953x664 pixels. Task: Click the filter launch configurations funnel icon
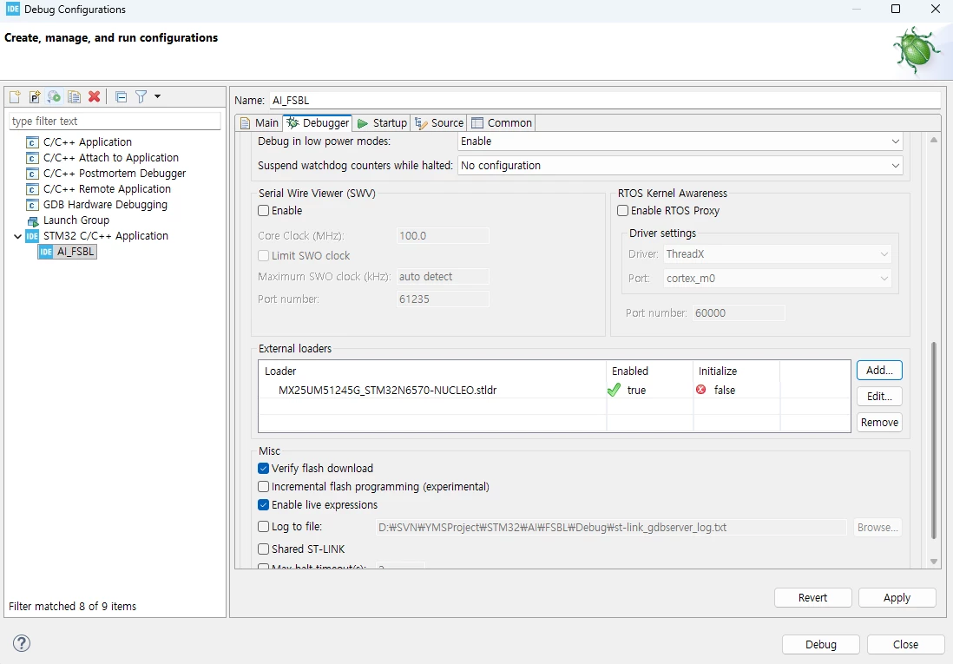(141, 96)
